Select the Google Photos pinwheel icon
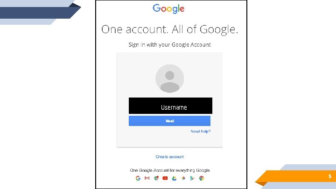Screen dimensions: 336x189 coord(183,178)
